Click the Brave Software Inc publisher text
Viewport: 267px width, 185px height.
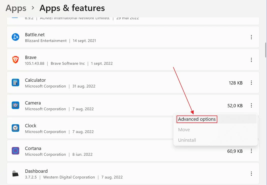[68, 63]
